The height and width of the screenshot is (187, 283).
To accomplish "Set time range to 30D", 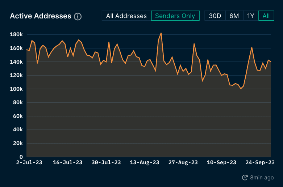I will (215, 16).
